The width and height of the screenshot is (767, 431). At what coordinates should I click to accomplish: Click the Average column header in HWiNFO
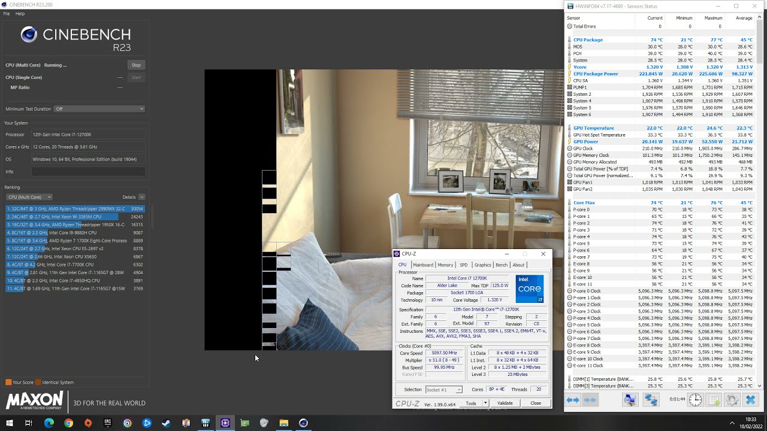point(744,18)
